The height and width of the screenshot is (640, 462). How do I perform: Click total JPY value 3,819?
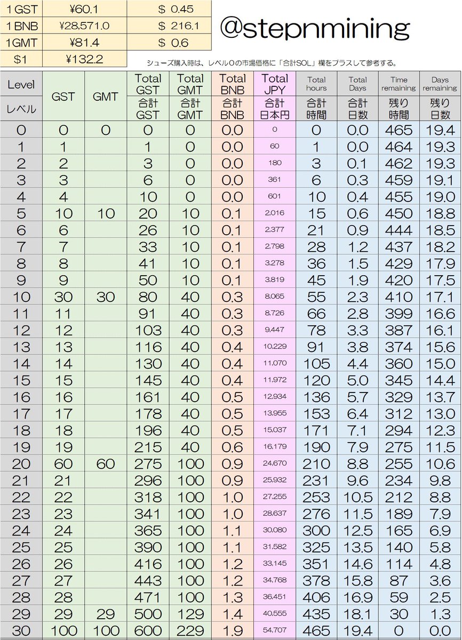pos(275,280)
